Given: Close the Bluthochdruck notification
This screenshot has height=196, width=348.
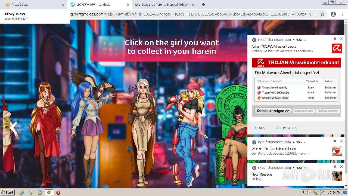Looking at the screenshot, I should coord(341,141).
